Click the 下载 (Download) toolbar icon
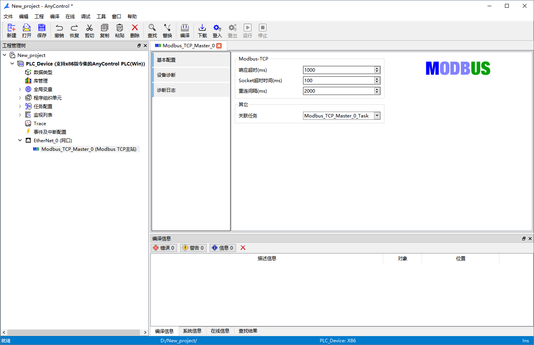 [x=202, y=28]
